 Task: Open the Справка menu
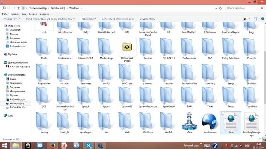point(44,14)
